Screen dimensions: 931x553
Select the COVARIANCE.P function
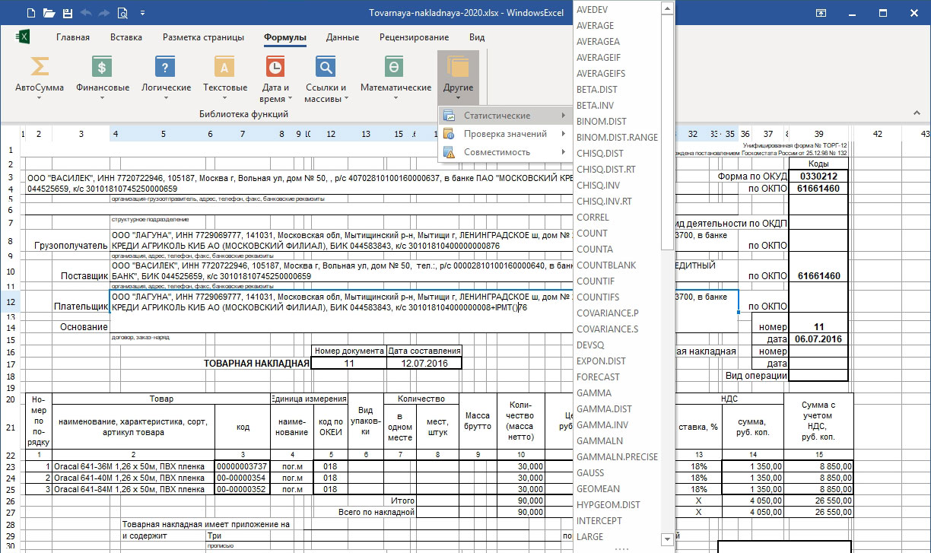point(608,313)
